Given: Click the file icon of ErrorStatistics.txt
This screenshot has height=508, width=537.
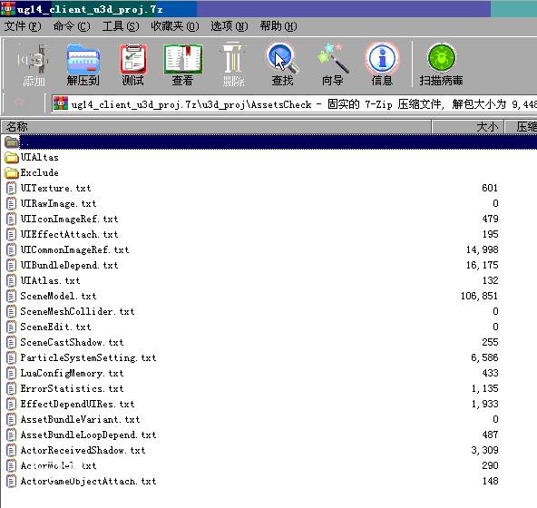Looking at the screenshot, I should pos(11,388).
